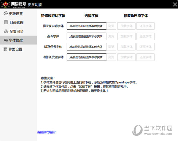Select the 字体修改 menu item
The height and width of the screenshot is (141, 178).
click(x=18, y=40)
